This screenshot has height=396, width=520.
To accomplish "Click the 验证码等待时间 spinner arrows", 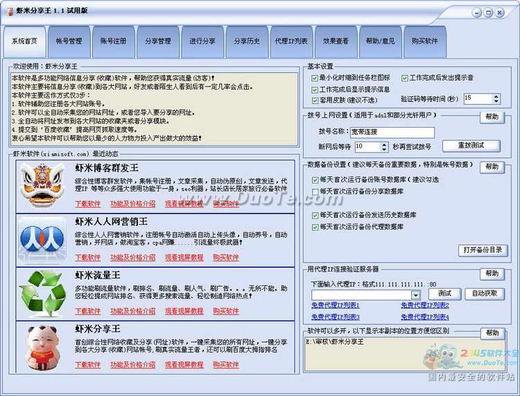I will (496, 98).
